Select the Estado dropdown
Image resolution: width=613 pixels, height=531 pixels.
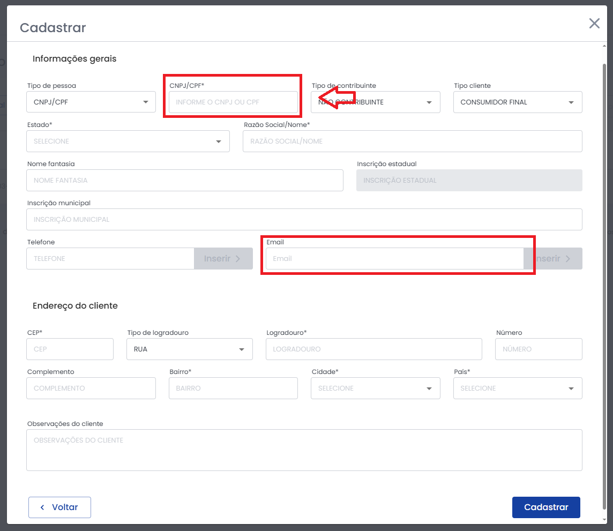128,141
